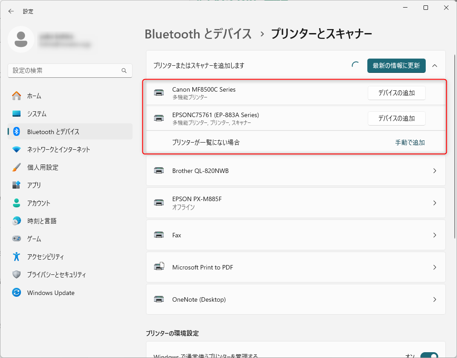Toggle the Windows default printer management switch

pos(429,355)
